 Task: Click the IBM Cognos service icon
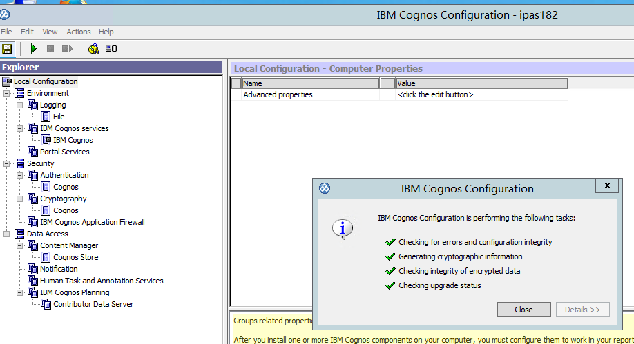point(46,140)
